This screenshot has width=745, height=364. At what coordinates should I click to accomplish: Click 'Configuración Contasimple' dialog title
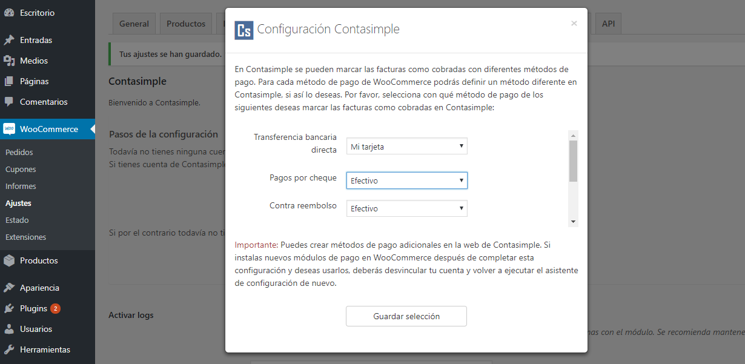pos(328,29)
